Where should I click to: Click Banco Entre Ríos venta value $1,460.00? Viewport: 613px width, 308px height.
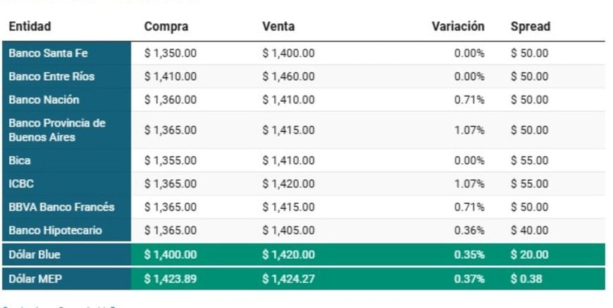[x=288, y=76]
